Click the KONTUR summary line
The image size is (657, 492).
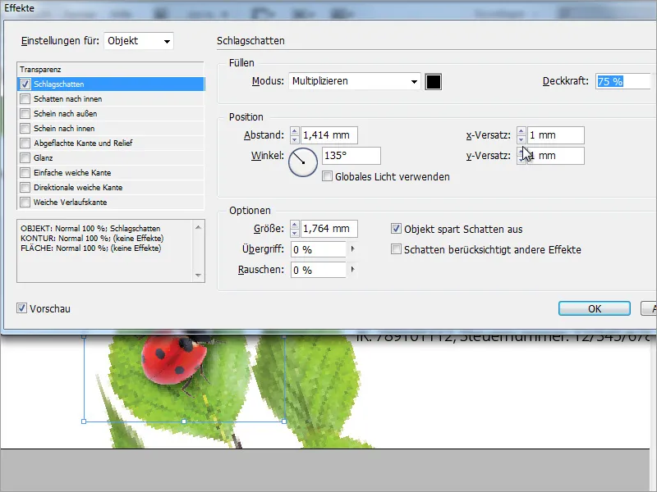point(92,238)
